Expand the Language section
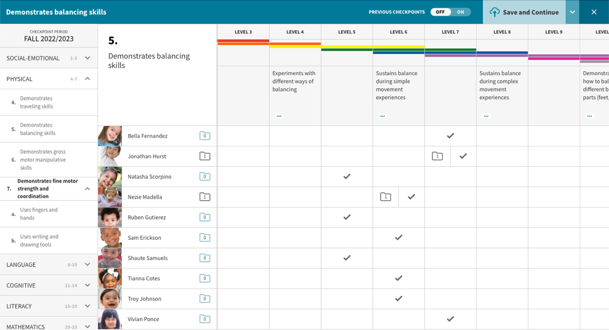This screenshot has height=330, width=609. pos(87,265)
